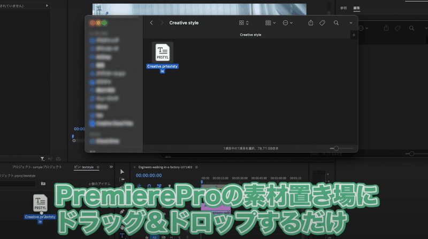
Task: Click the Share icon in front Finder toolbar
Action: click(311, 23)
